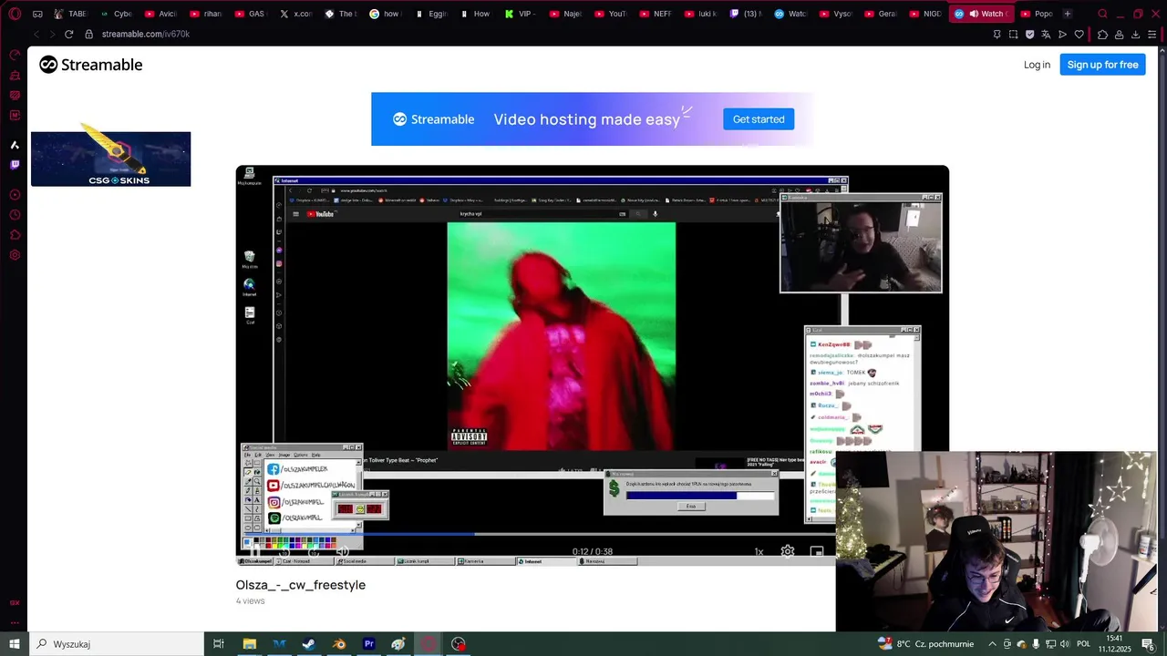Viewport: 1167px width, 656px height.
Task: Open GX Corner icon at sidebar top
Action: (x=15, y=55)
